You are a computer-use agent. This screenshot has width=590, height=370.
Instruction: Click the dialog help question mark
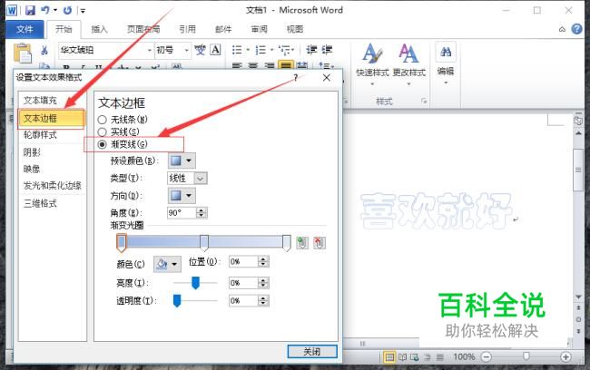[x=296, y=77]
